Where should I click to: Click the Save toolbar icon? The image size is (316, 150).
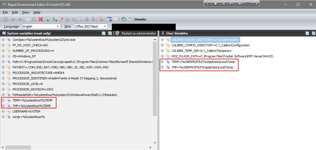tap(6, 19)
